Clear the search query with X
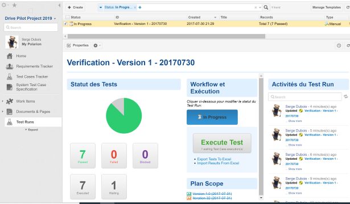Viewport: 350px width, 204px height. 256,7
